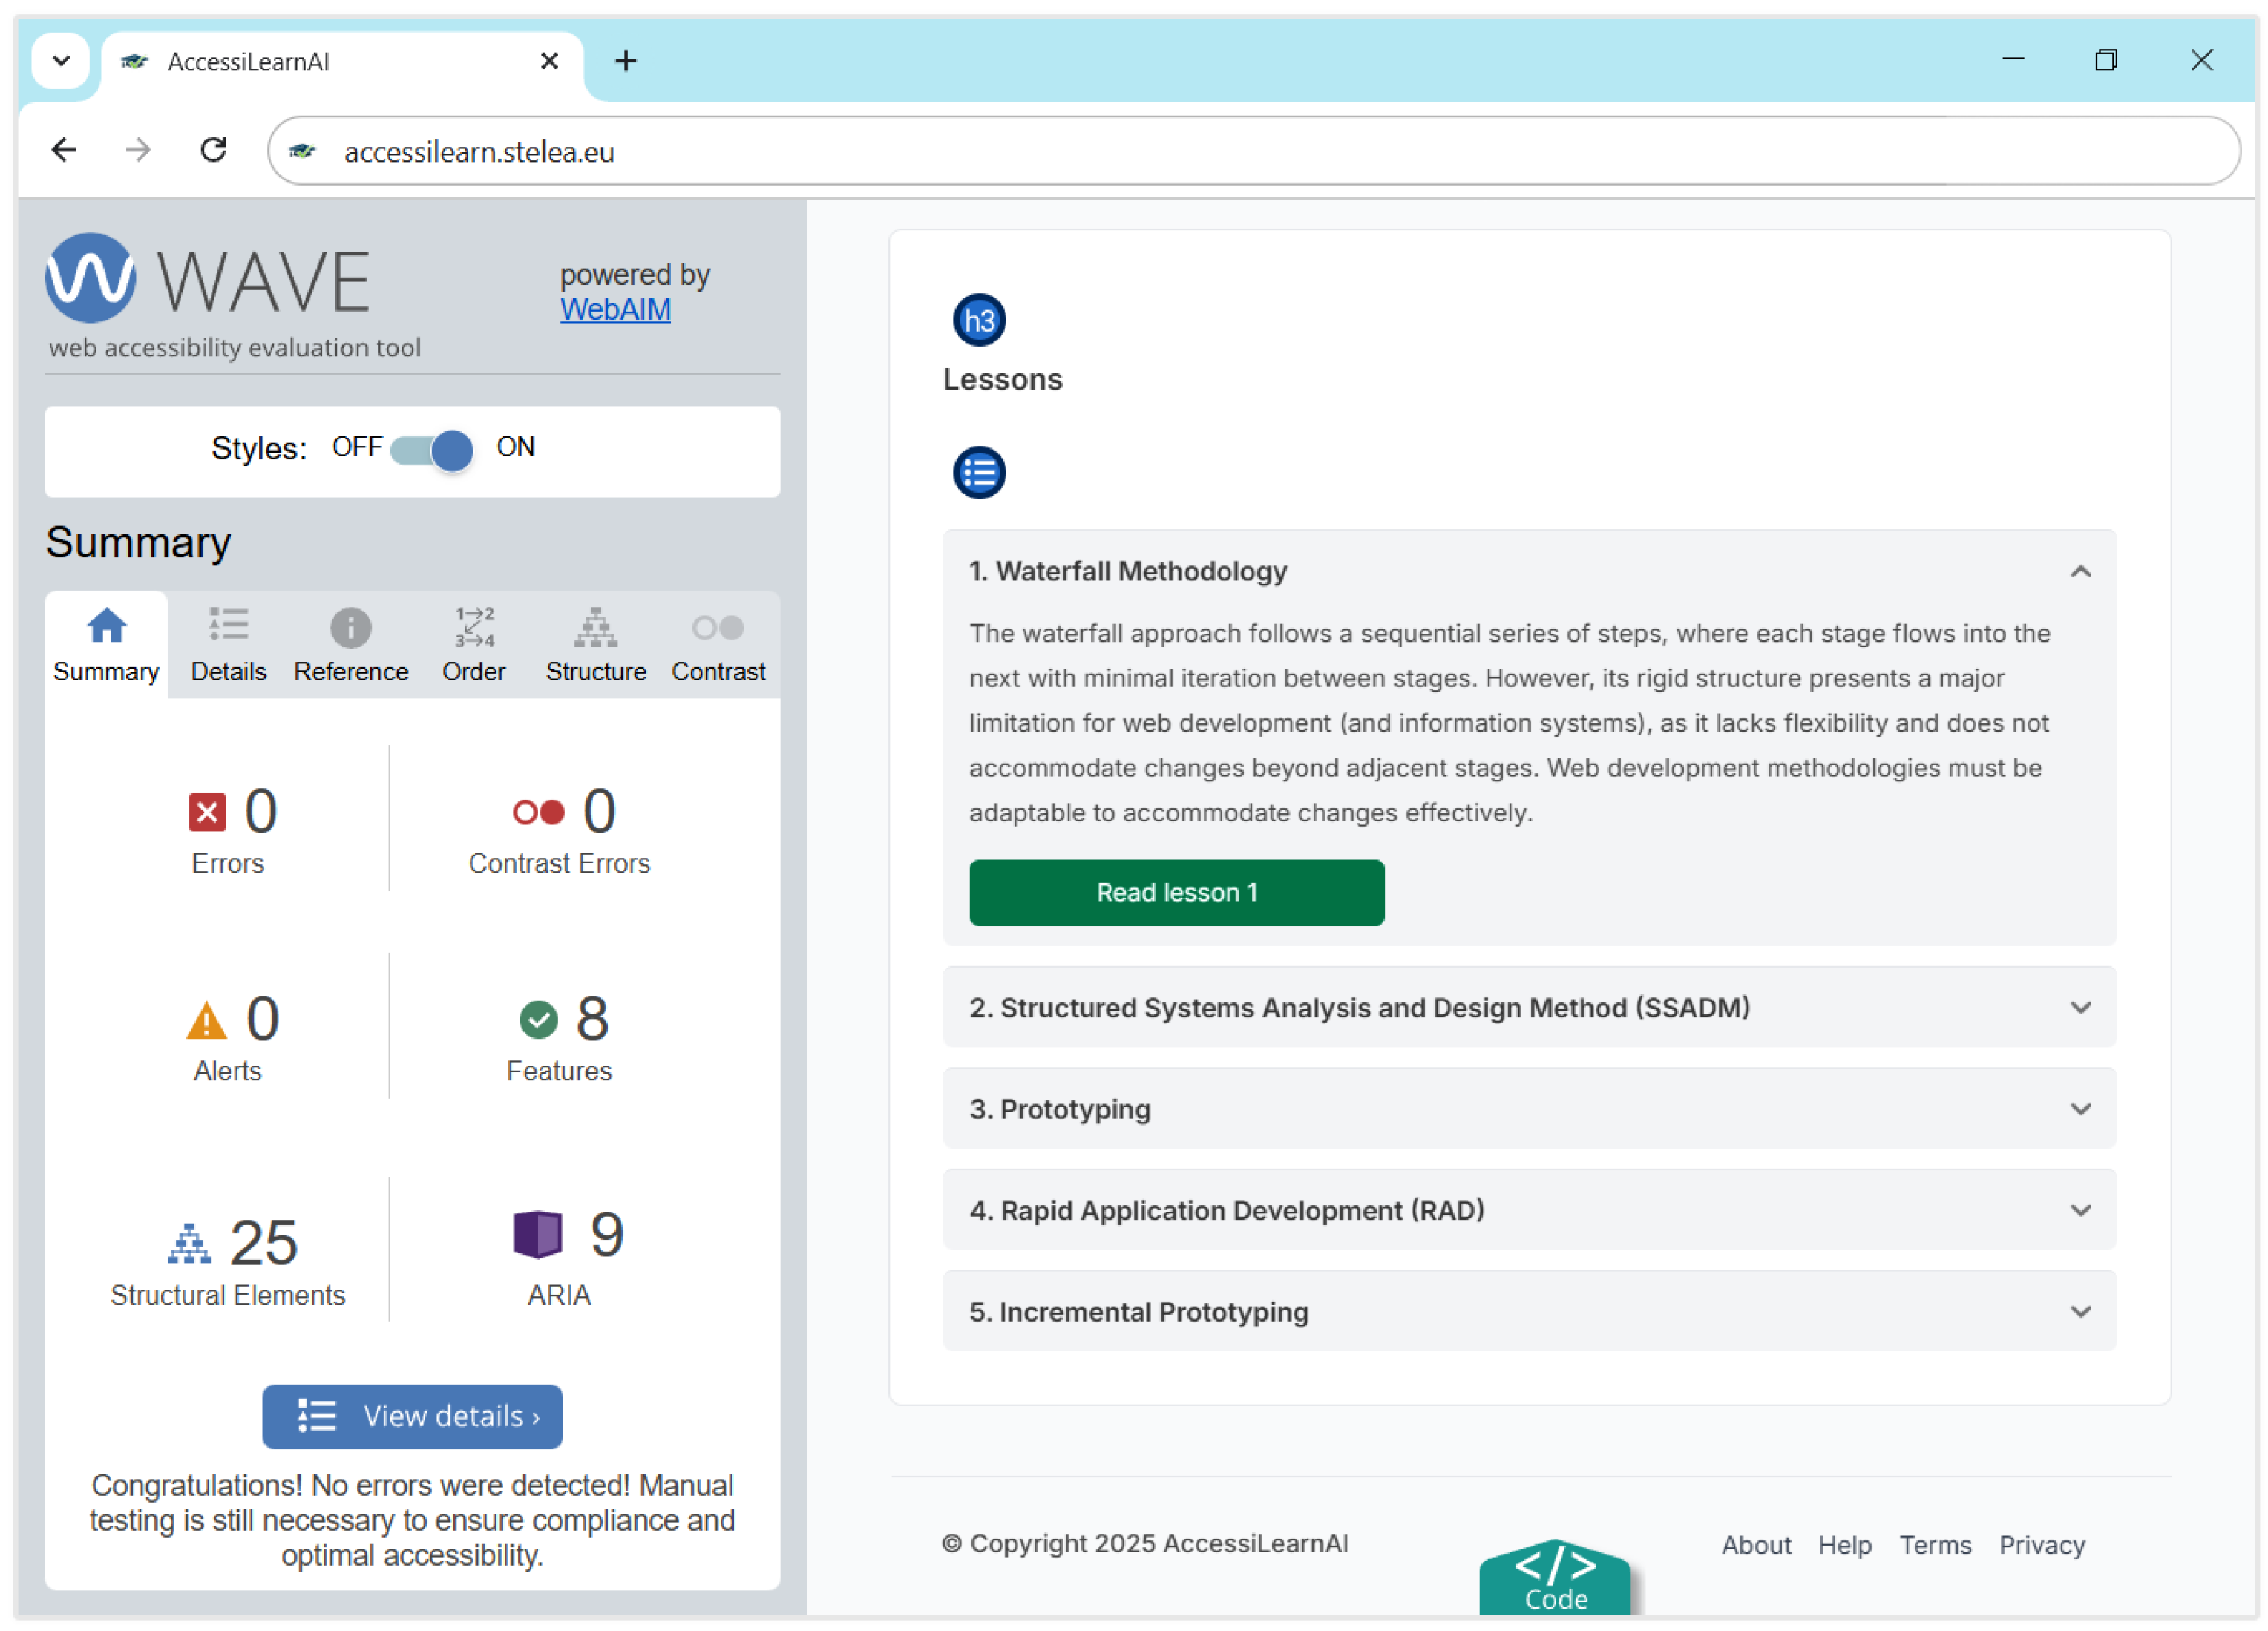Click the orange Alerts triangle icon
The height and width of the screenshot is (1631, 2268).
[x=206, y=1020]
